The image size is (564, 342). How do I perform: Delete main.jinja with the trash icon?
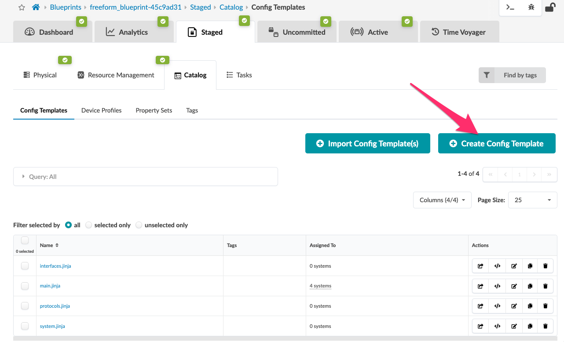(x=545, y=286)
